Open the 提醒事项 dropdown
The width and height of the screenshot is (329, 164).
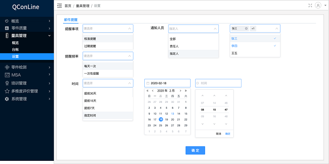pyautogui.click(x=108, y=29)
